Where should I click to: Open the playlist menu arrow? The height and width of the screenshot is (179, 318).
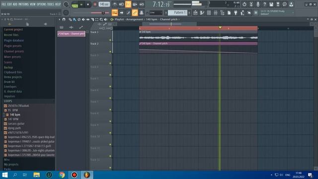pyautogui.click(x=60, y=19)
